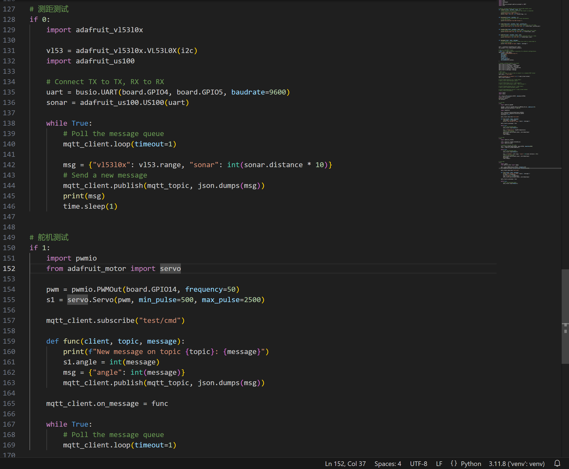
Task: Click line number 138 in gutter
Action: (9, 123)
